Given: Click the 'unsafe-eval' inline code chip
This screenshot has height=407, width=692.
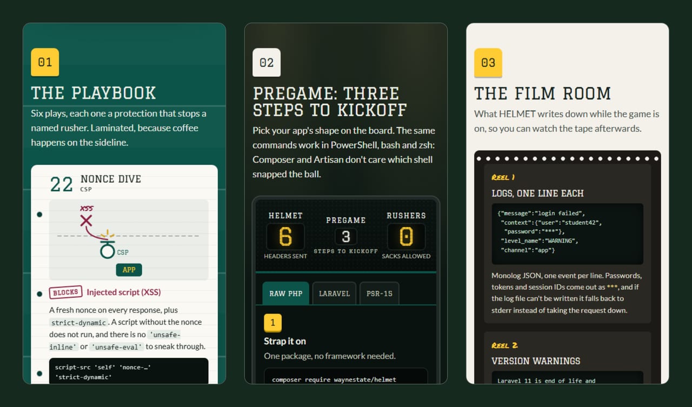Looking at the screenshot, I should click(x=117, y=346).
